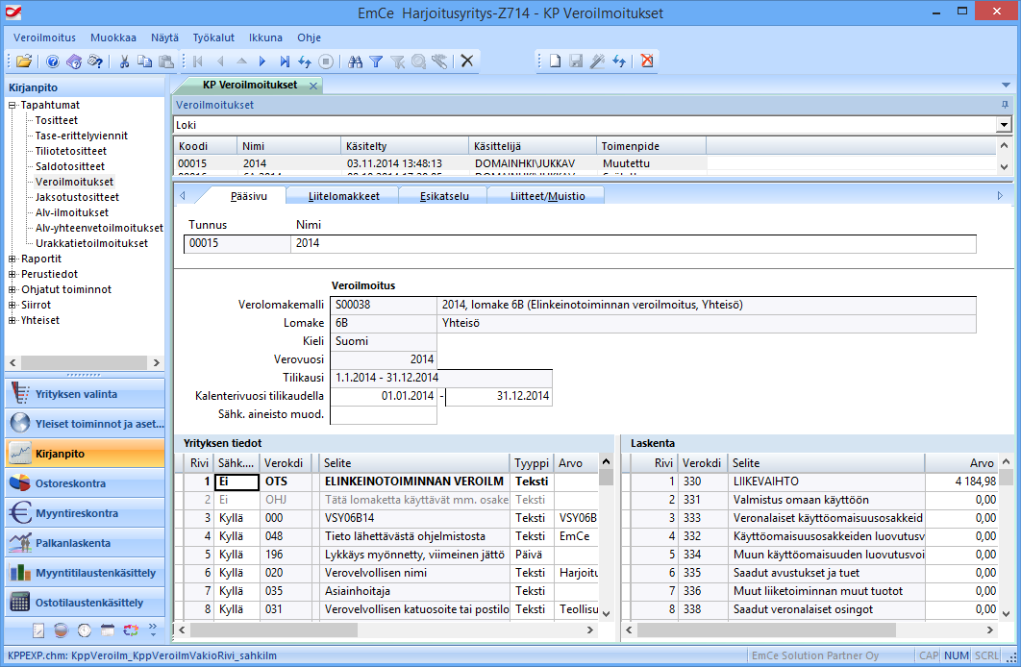Open the tab list arrow at top right
Screen dimensions: 1021x667
coord(1006,86)
